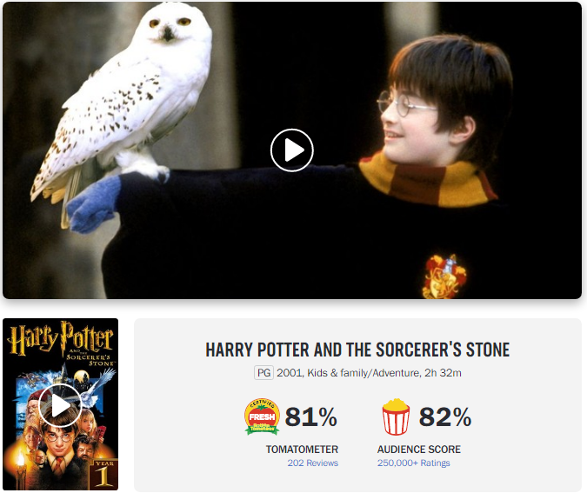Click the red and gold striped scarf
The image size is (587, 493).
(x=427, y=180)
